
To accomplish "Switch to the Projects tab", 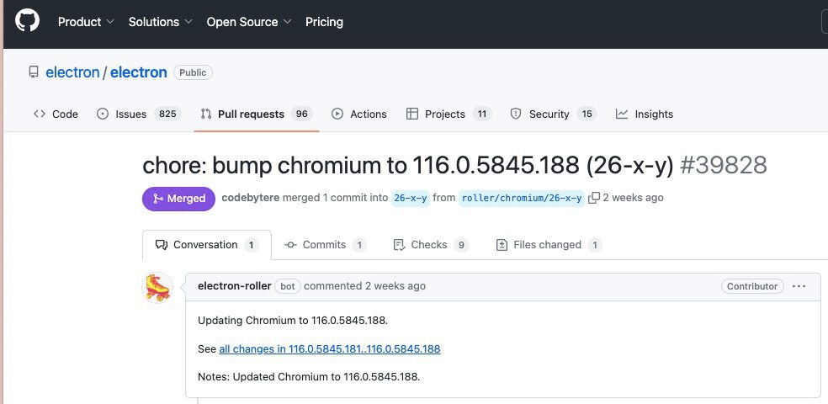I will pos(448,114).
